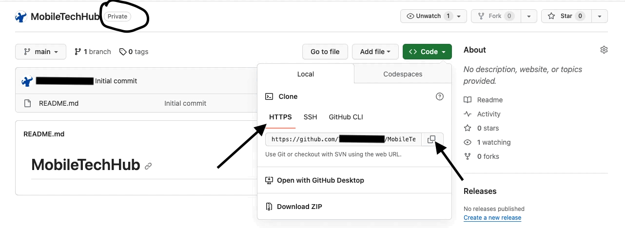Select the SSH clone option

pos(310,117)
